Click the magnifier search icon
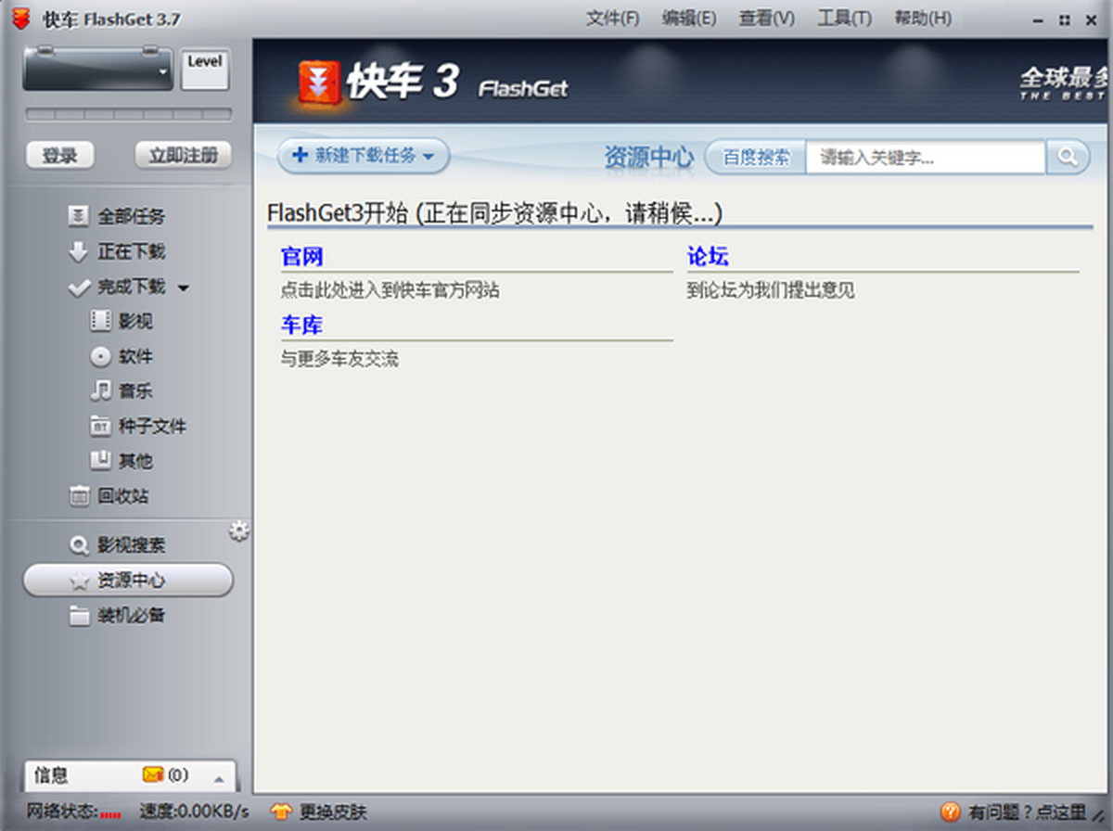This screenshot has width=1113, height=831. pyautogui.click(x=1068, y=157)
